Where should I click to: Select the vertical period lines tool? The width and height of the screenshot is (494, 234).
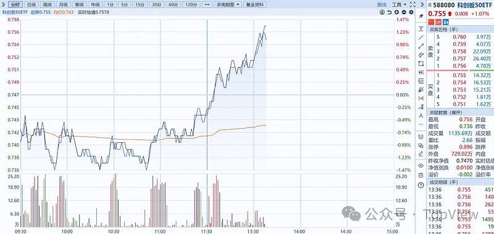(421, 72)
